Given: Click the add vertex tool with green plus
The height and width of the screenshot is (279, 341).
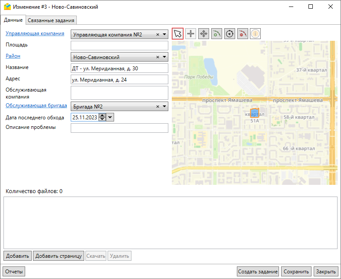Looking at the screenshot, I should [216, 34].
